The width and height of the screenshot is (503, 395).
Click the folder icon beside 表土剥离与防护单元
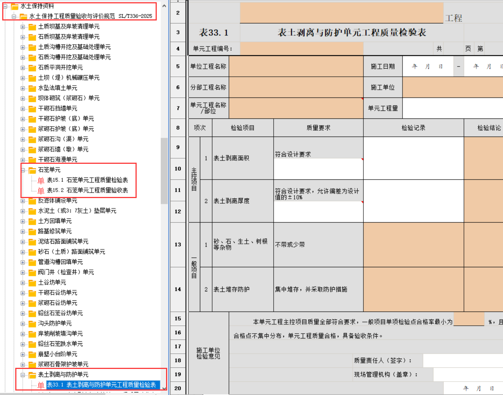point(32,375)
